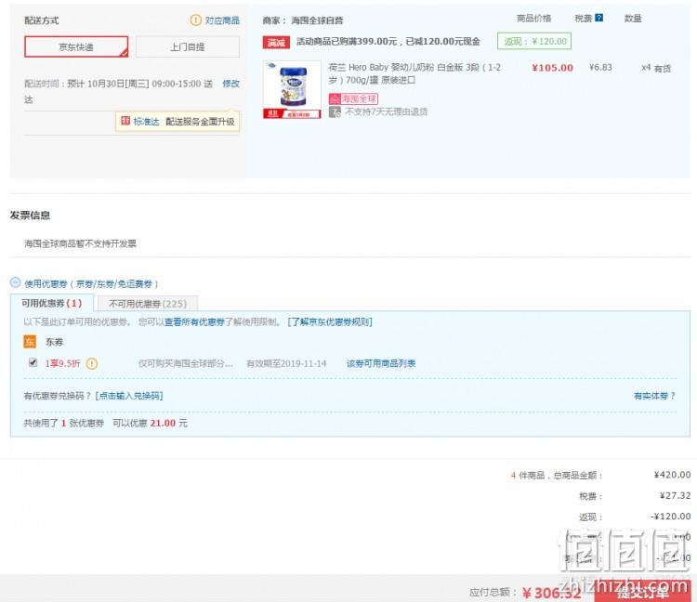Open the Hero Baby product thumbnail

[x=292, y=89]
